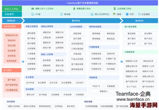159x110 pixels.
Task: Select the 客户跟进 box
Action: (31, 38)
